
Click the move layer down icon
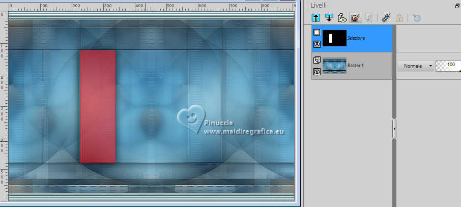click(x=329, y=18)
